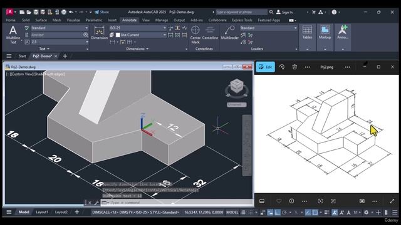Screen dimensions: 401x225
Task: Click the Find text input field
Action: 56,35
